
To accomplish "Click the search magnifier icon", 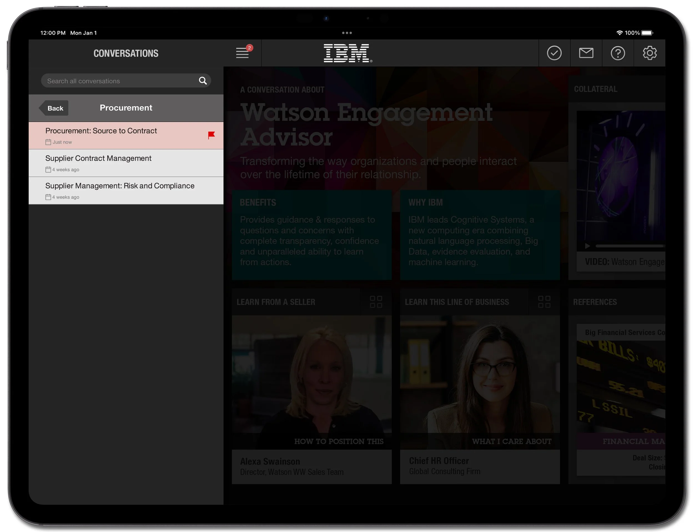I will 203,81.
